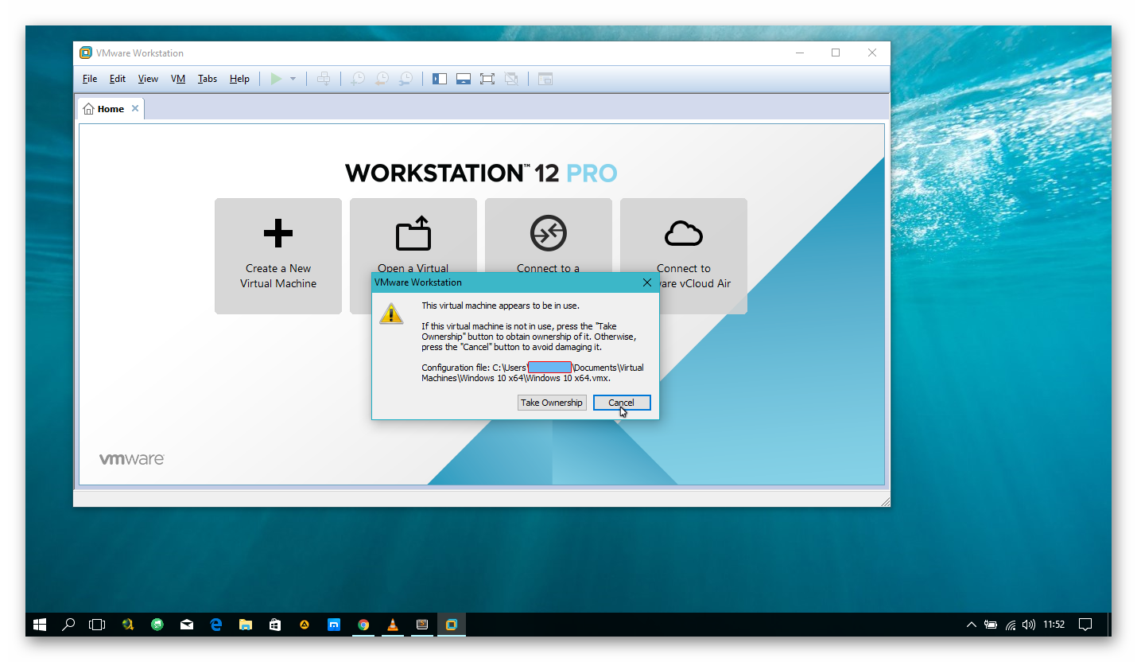Screen dimensions: 1137x662
Task: Click the Take Snapshot clock icon
Action: tap(358, 79)
